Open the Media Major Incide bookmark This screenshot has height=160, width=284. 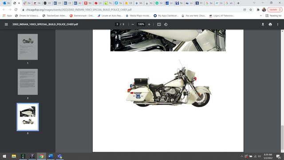coord(138,16)
